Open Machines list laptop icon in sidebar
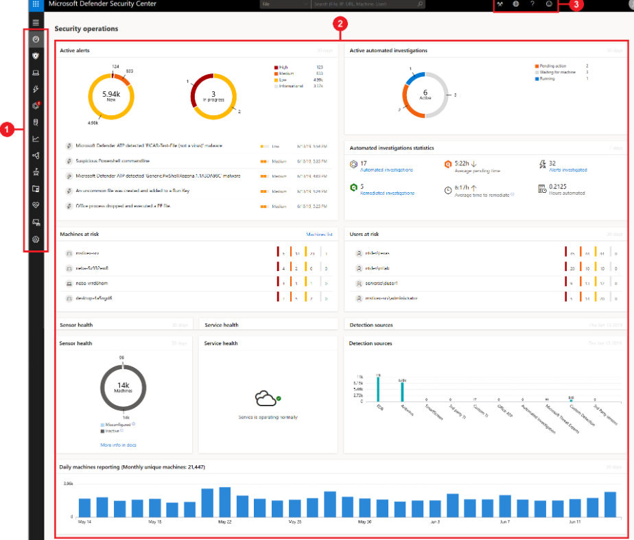634x540 pixels. pos(36,73)
